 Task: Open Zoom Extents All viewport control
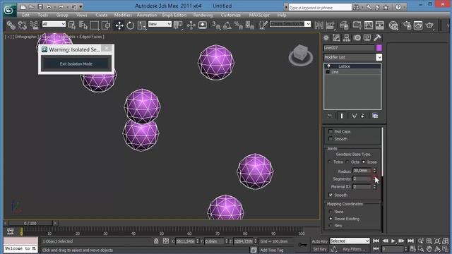tap(446, 241)
